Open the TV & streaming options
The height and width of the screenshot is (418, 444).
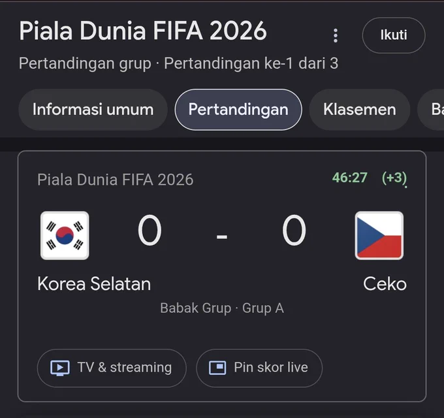[x=112, y=368]
